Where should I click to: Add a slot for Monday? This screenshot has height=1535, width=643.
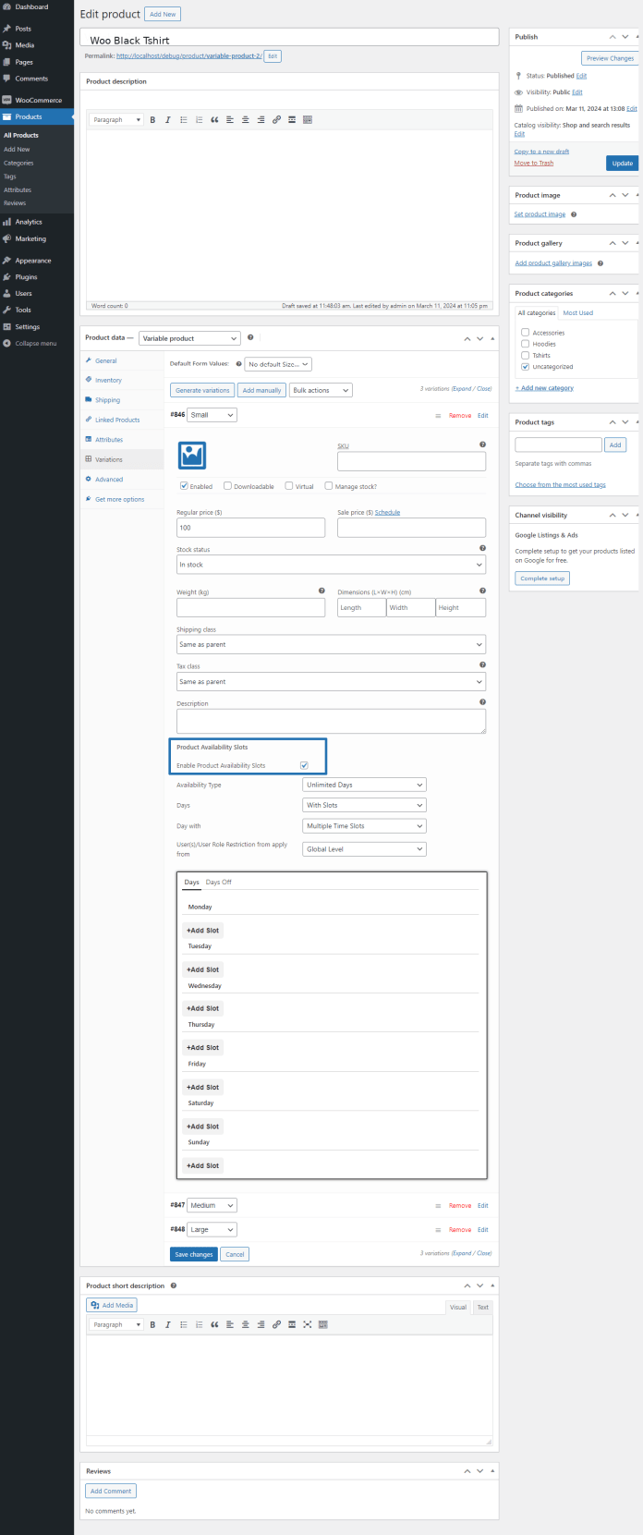[202, 931]
